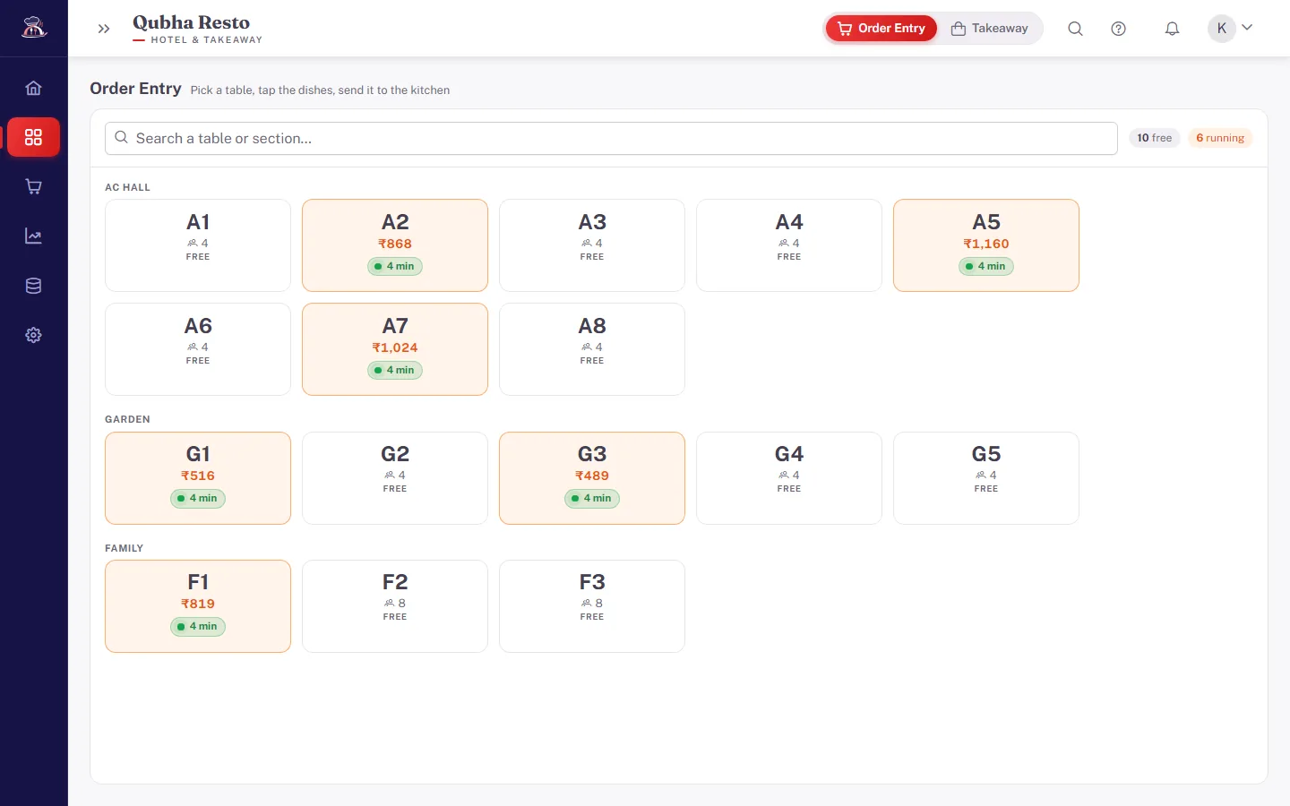The width and height of the screenshot is (1290, 806).
Task: Open the Home page from sidebar
Action: point(33,88)
